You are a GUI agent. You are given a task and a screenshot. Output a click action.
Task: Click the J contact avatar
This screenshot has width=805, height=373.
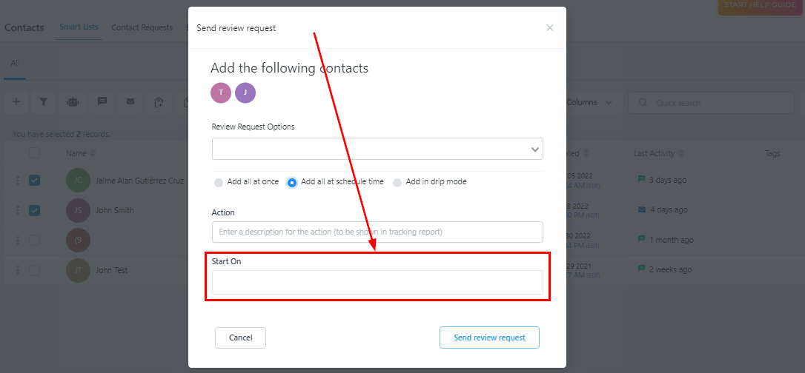pyautogui.click(x=245, y=93)
